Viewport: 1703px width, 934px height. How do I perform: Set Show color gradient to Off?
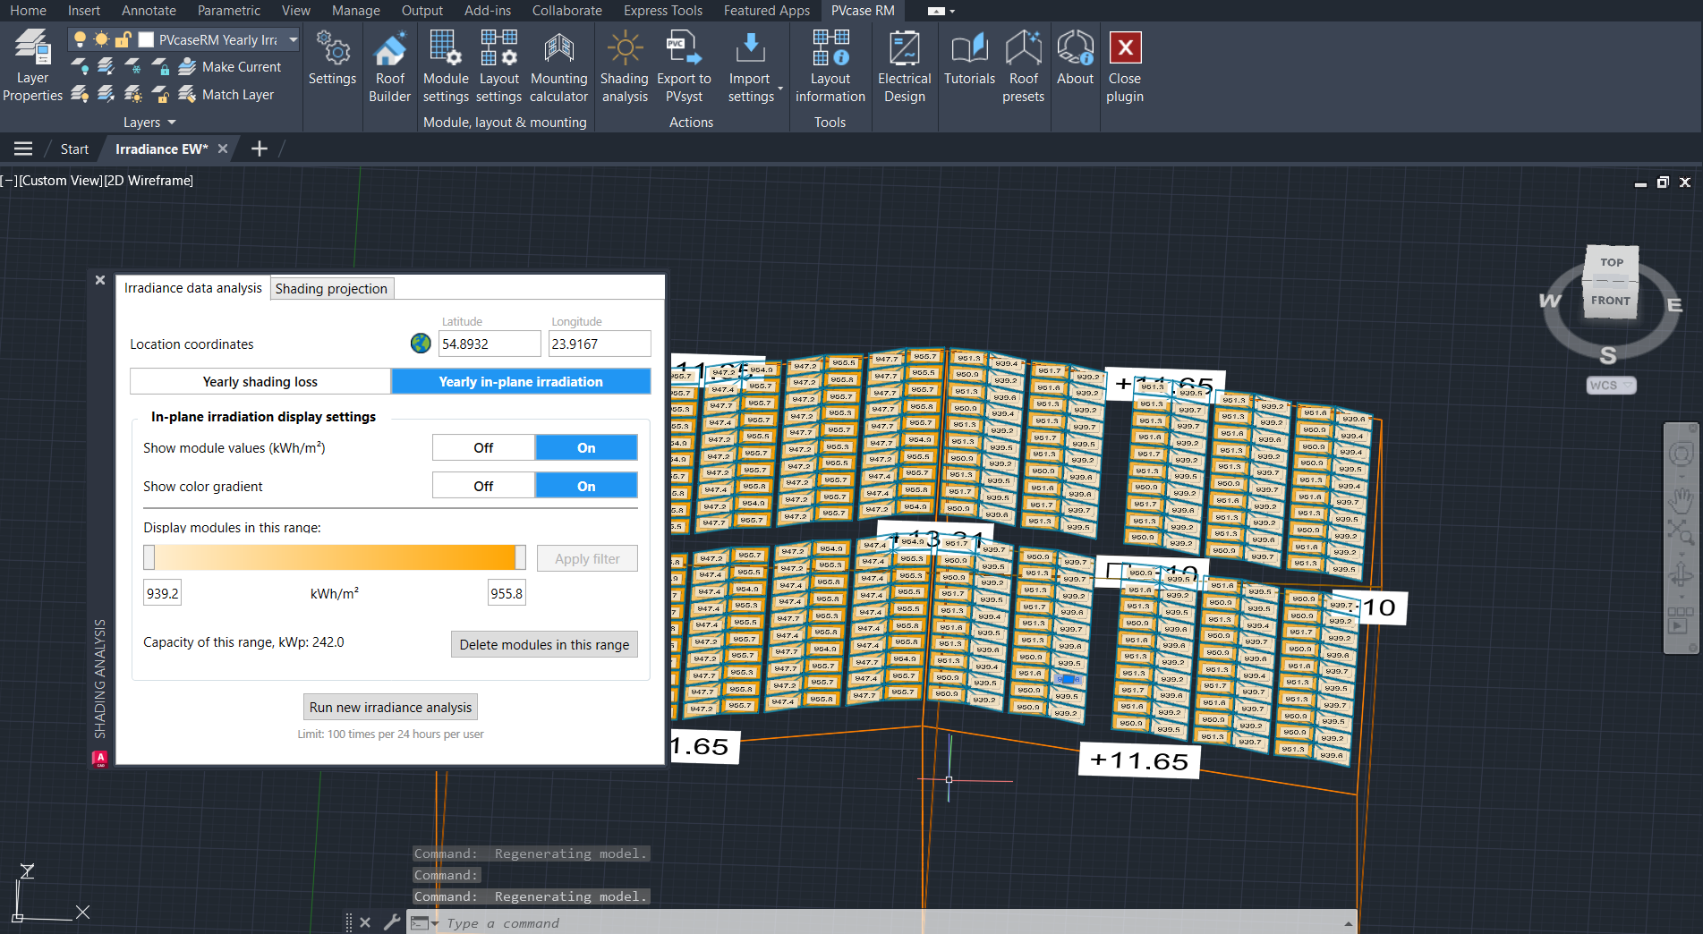(483, 486)
